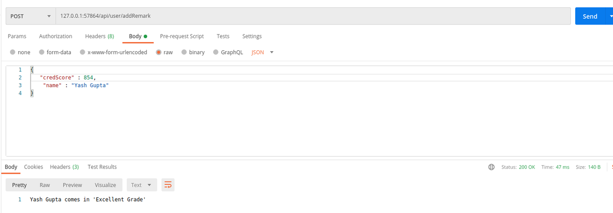Click the "Yash Gupta" name value
This screenshot has width=613, height=213.
[90, 85]
